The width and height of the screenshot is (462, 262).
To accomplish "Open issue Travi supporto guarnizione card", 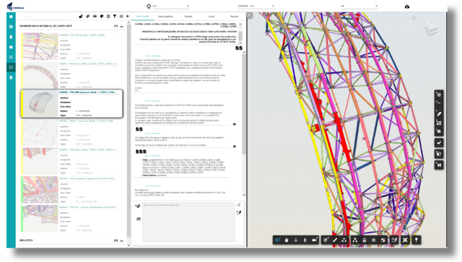I will [x=72, y=190].
